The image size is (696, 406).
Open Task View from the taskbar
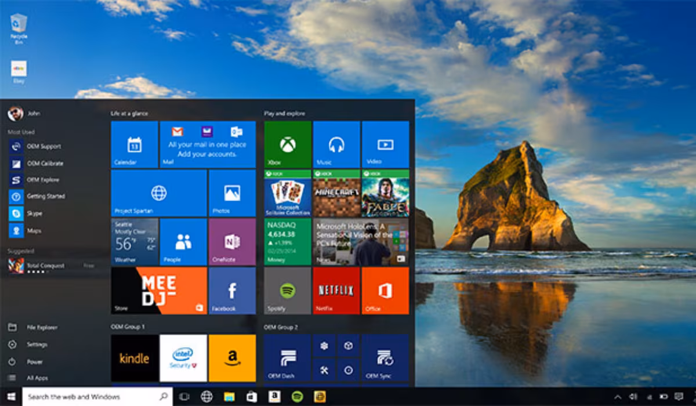(x=184, y=397)
